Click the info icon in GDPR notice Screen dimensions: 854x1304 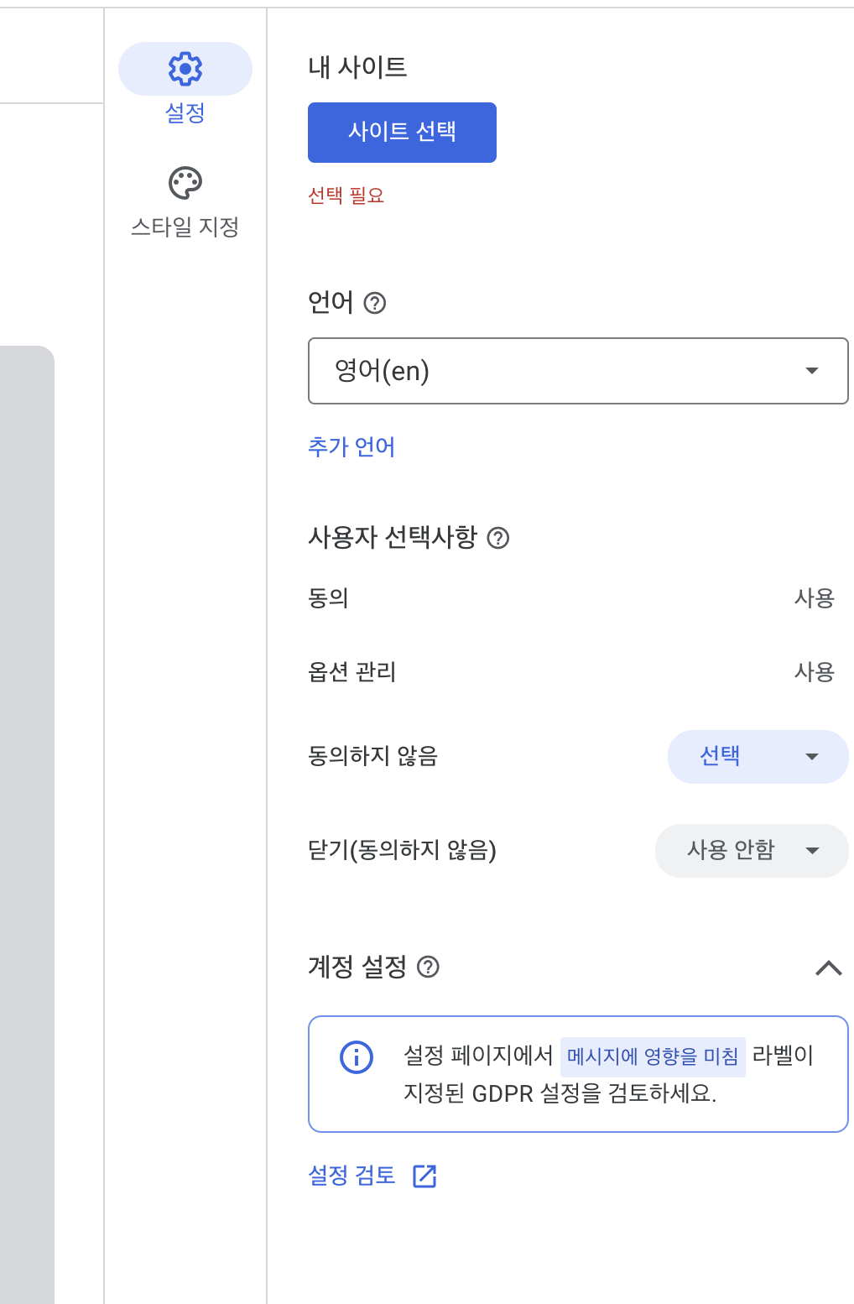(357, 1056)
